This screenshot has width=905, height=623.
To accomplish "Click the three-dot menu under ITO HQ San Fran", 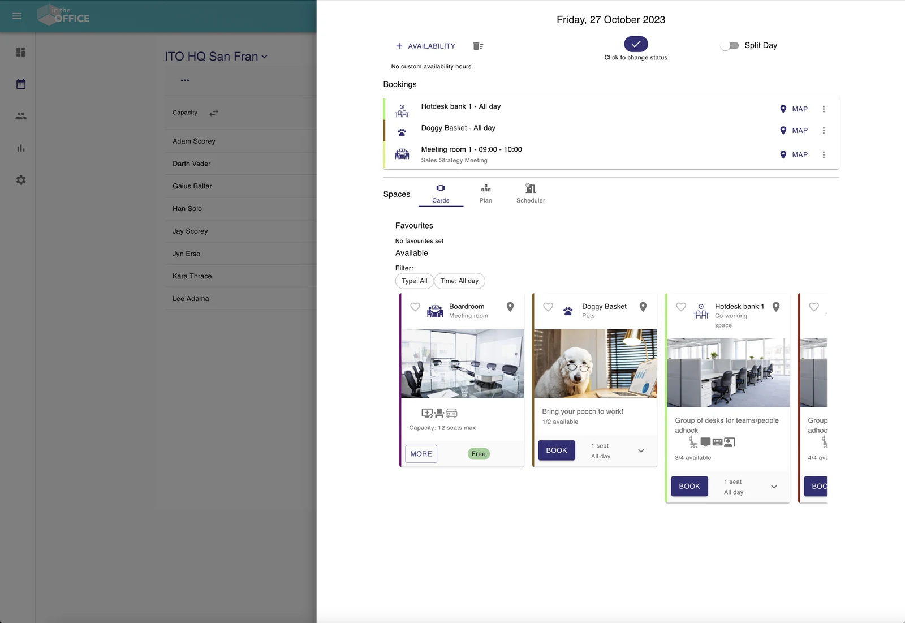I will pyautogui.click(x=185, y=80).
